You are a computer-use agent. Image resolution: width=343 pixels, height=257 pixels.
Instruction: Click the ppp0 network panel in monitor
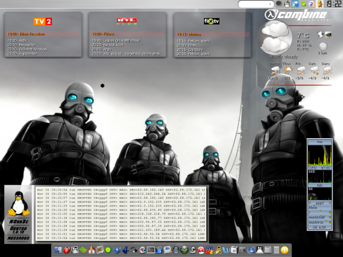pos(319,203)
